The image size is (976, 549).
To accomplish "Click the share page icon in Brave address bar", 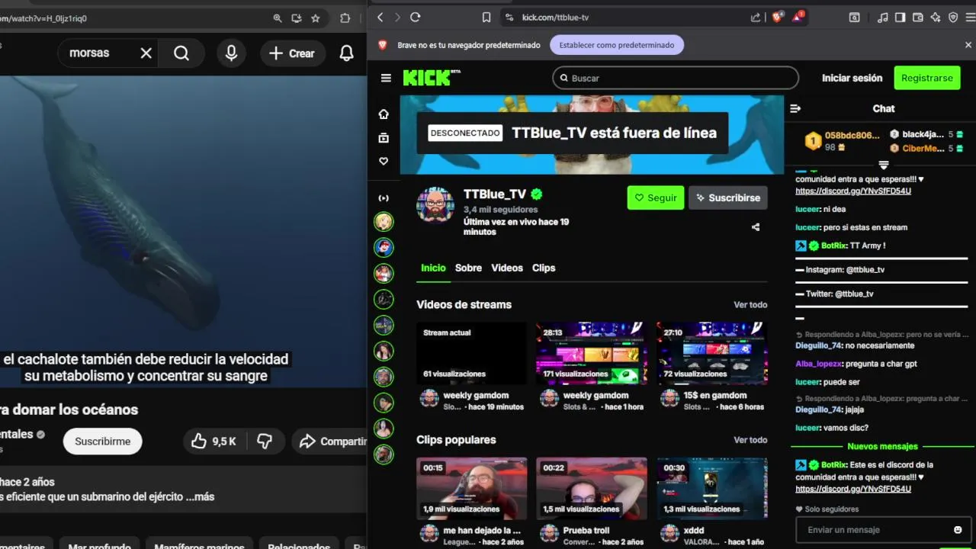I will coord(756,17).
